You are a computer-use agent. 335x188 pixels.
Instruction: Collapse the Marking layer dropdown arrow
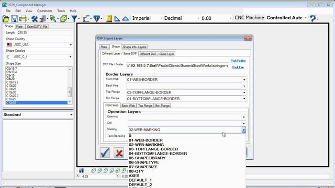[x=243, y=130]
